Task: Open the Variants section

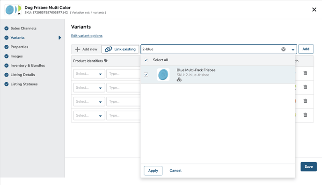Action: pyautogui.click(x=17, y=37)
